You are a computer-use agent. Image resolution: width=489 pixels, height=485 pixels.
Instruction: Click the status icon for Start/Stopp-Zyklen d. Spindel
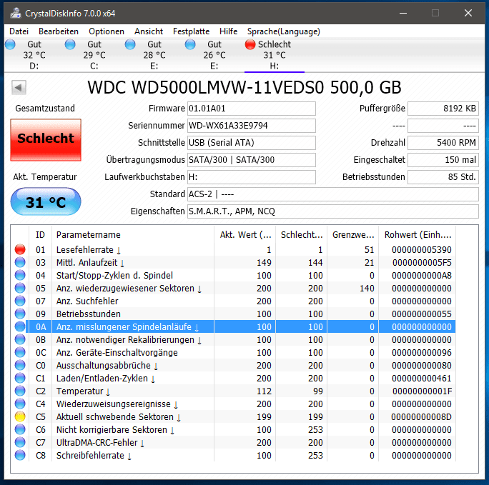(x=20, y=276)
